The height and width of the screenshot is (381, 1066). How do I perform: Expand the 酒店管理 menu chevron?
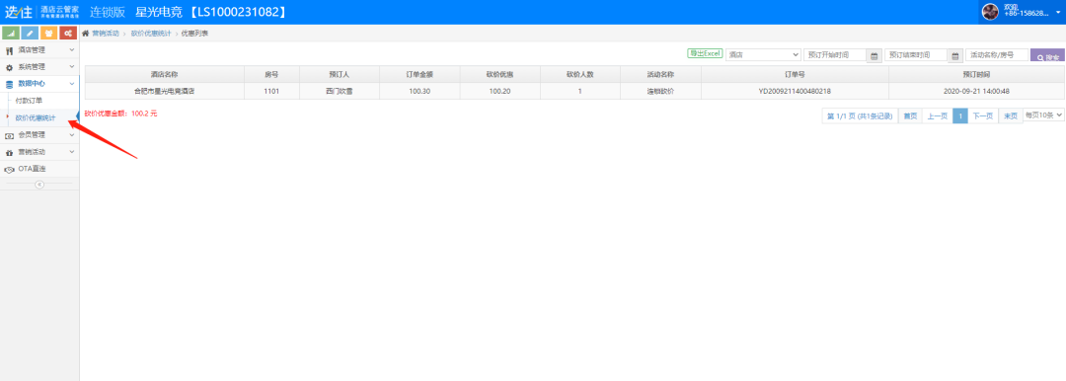point(71,49)
